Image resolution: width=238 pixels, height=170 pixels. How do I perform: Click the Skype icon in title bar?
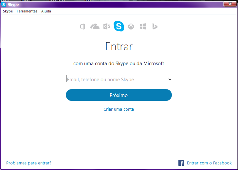4,5
